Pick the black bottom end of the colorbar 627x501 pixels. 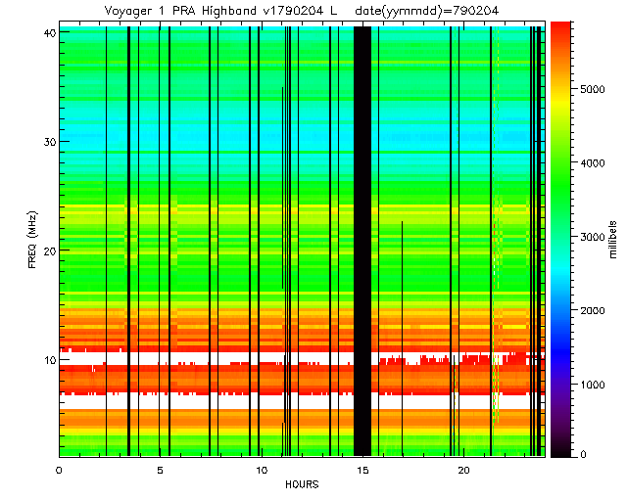pos(559,450)
